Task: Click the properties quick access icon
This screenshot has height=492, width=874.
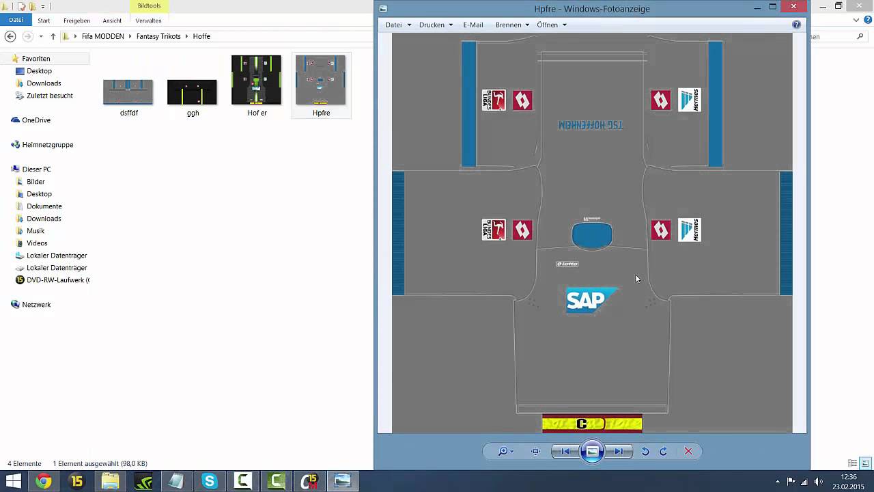Action: tap(21, 6)
